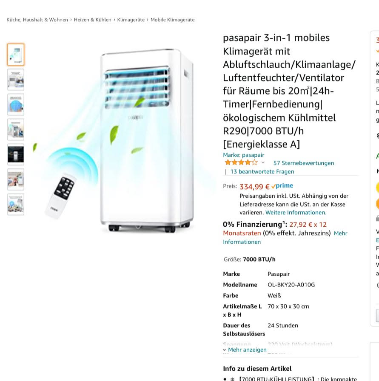Go to Heizen & Kühlen breadcrumb
This screenshot has width=379, height=381.
pos(92,20)
